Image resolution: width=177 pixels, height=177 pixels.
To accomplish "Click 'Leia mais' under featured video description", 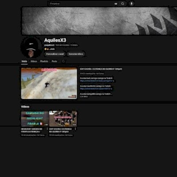I will coord(84,96).
